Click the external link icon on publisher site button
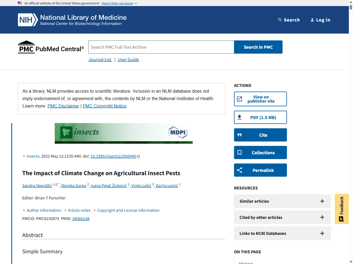Image resolution: width=353 pixels, height=264 pixels. click(x=240, y=99)
